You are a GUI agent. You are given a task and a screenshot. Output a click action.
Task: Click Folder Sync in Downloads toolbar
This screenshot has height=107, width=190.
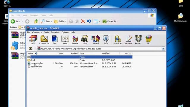click(x=110, y=21)
